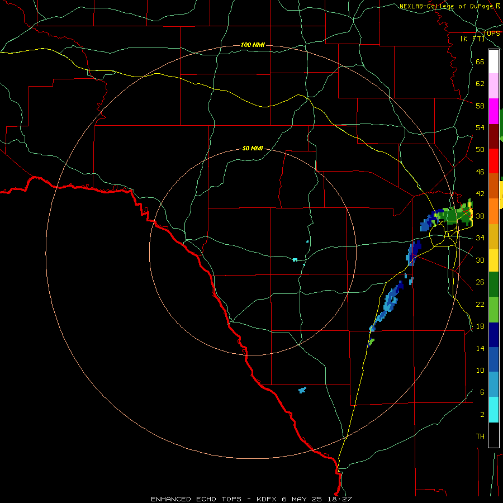Click the "TOPS" legend title
The image size is (503, 503).
click(x=491, y=34)
